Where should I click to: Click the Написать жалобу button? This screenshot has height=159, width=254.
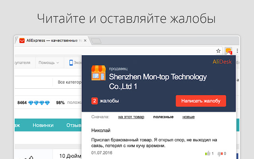[201, 101]
